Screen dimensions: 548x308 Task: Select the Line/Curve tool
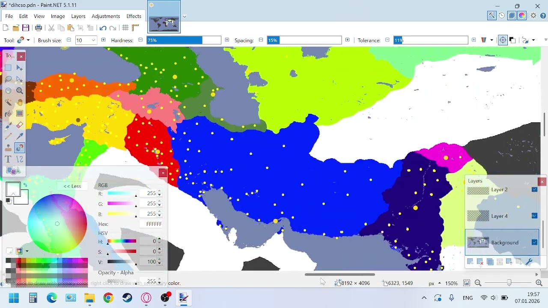click(x=20, y=160)
